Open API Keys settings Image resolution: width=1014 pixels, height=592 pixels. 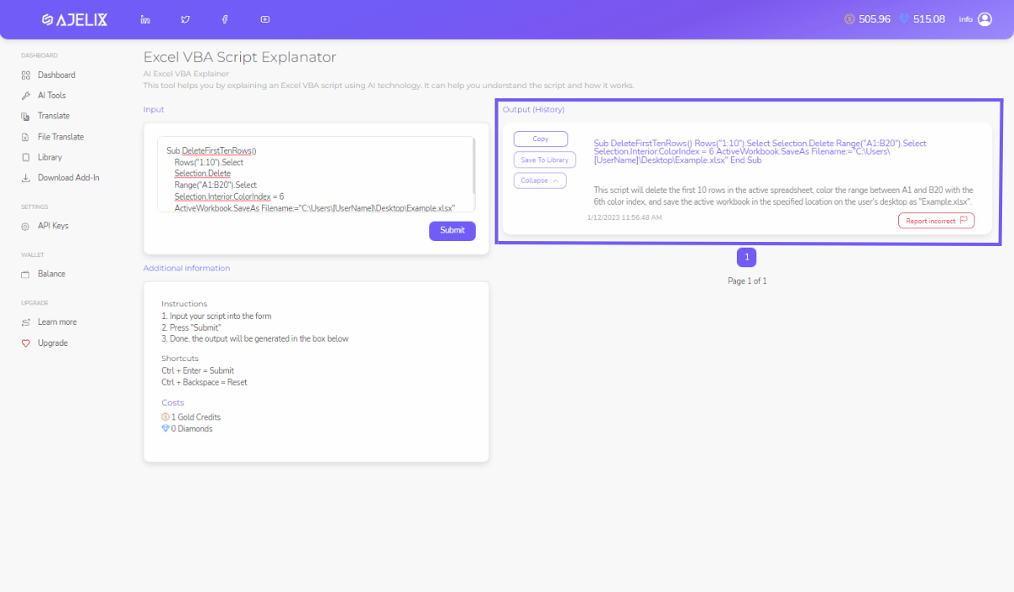click(x=53, y=226)
